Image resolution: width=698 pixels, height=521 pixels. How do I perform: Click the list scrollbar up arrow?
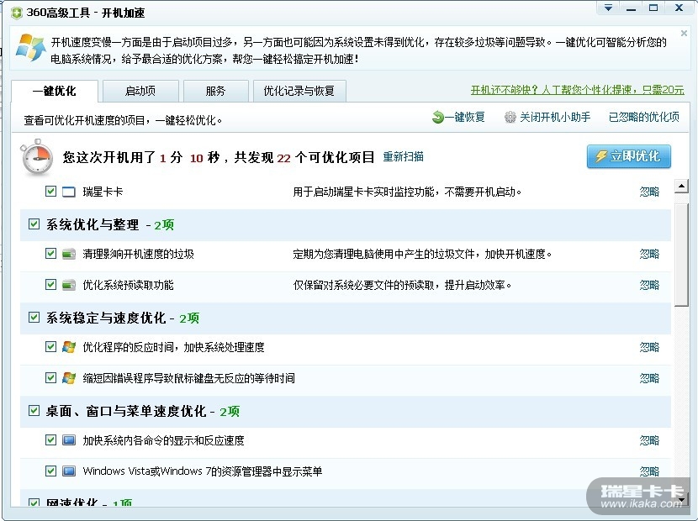pyautogui.click(x=681, y=186)
